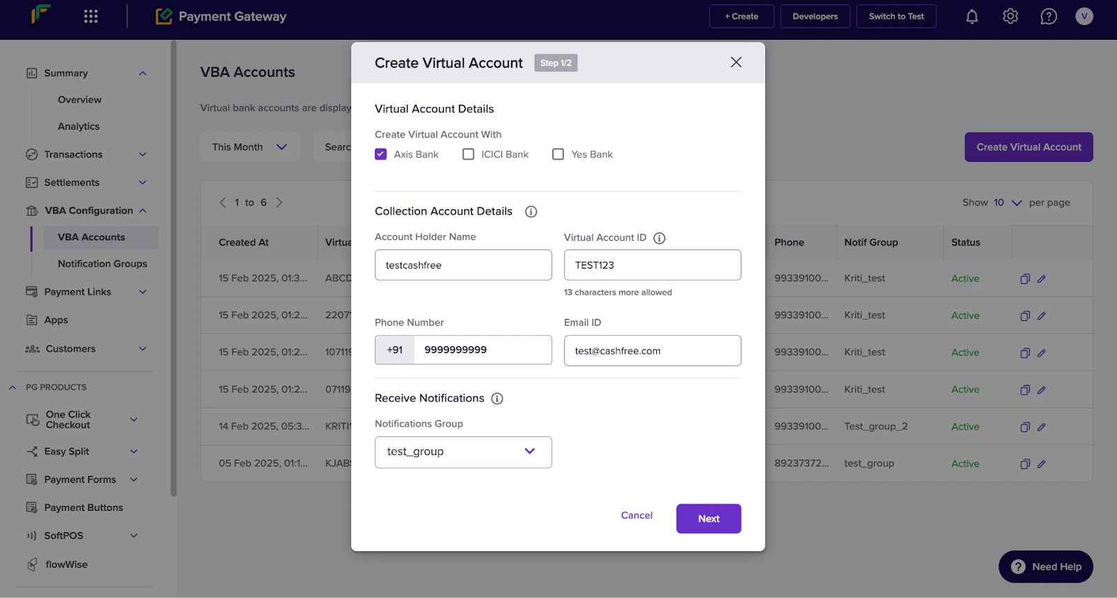Click the Next button
Image resolution: width=1117 pixels, height=598 pixels.
coord(709,518)
